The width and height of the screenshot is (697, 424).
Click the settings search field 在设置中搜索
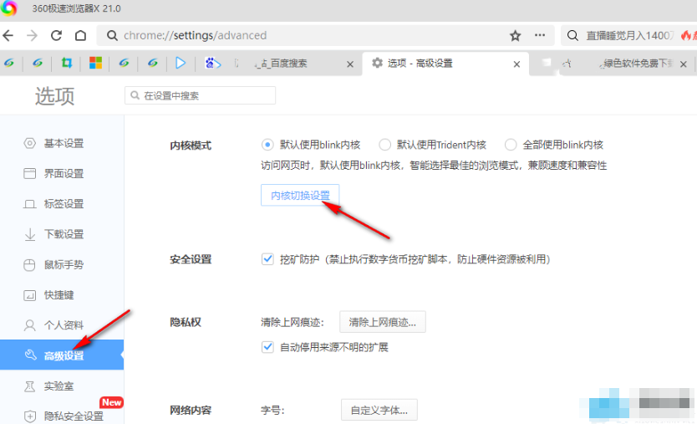(200, 95)
